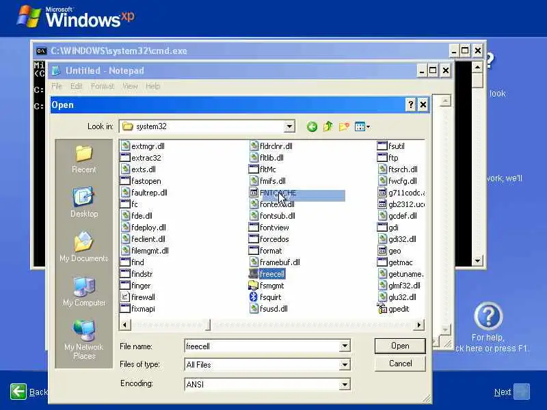The width and height of the screenshot is (547, 410).
Task: Click cmd window scroll down arrow
Action: (477, 260)
